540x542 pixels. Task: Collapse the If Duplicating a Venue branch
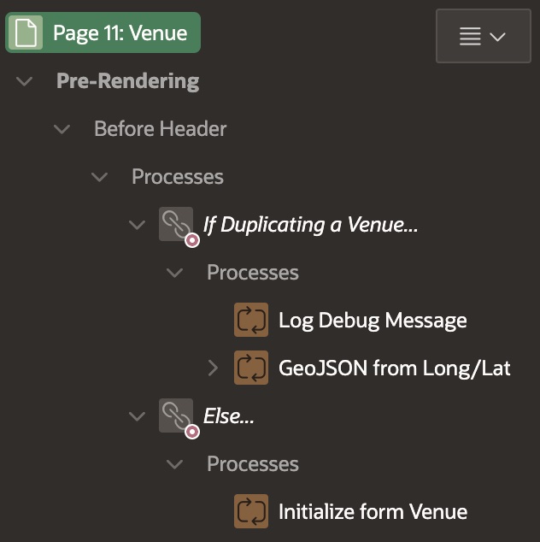pos(138,225)
